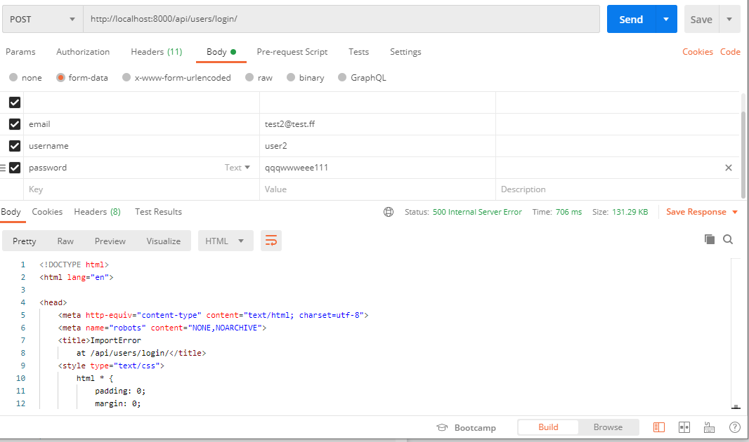Switch to Browse mode
This screenshot has width=749, height=442.
pos(608,427)
